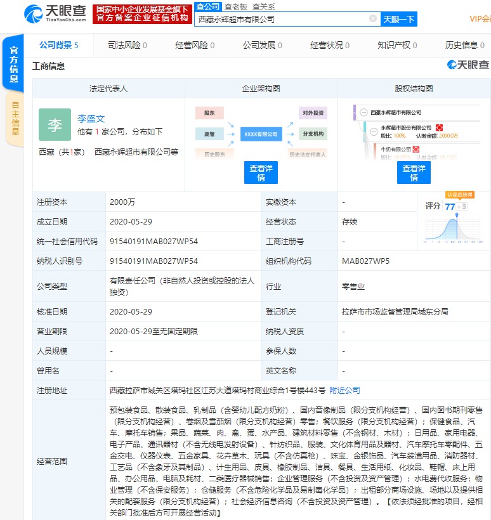Open the Tianyancha logo homepage

(x=55, y=13)
